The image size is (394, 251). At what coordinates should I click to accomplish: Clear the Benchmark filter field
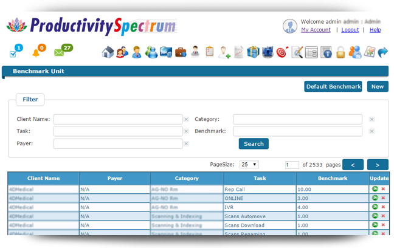(372, 131)
